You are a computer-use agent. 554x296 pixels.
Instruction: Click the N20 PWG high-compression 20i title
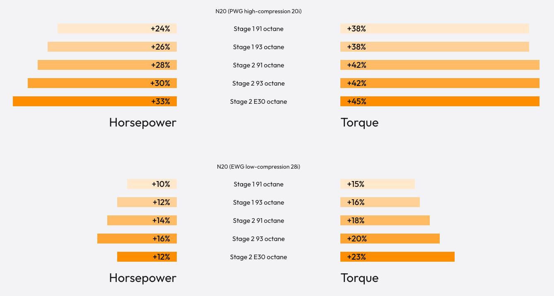(x=258, y=11)
